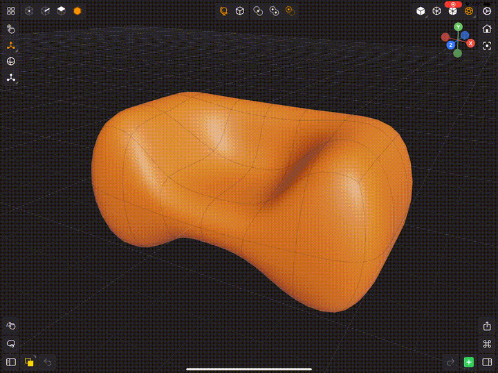Viewport: 498px width, 373px height.
Task: Select the touch hand tool in upper-left sidebar
Action: (11, 29)
